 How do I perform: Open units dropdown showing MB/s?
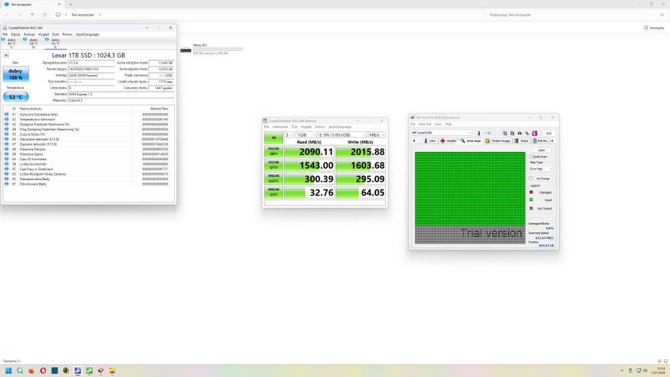coord(377,135)
